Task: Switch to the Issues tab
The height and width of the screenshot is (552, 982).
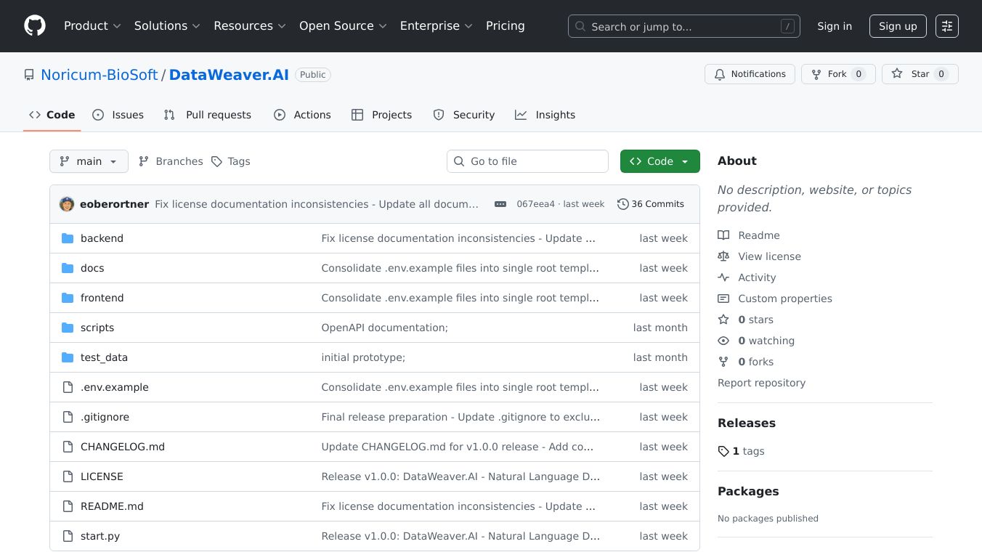Action: point(118,115)
